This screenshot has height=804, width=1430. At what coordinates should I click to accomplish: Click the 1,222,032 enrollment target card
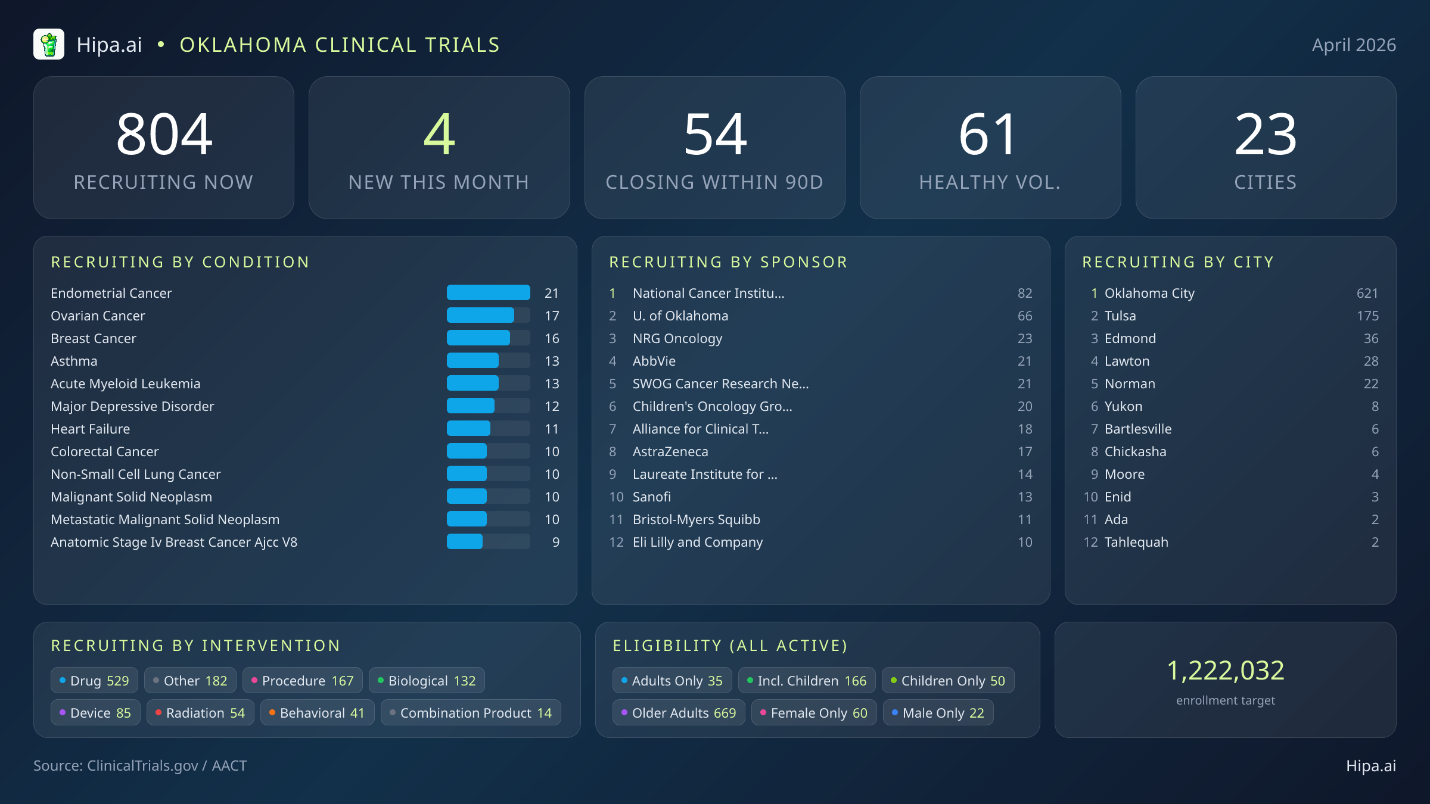[1226, 680]
